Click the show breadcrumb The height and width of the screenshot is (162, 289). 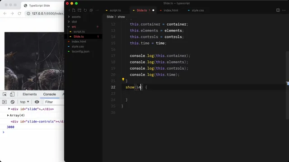pyautogui.click(x=121, y=17)
